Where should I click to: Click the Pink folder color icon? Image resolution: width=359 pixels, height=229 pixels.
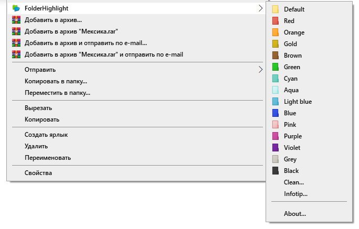[276, 125]
